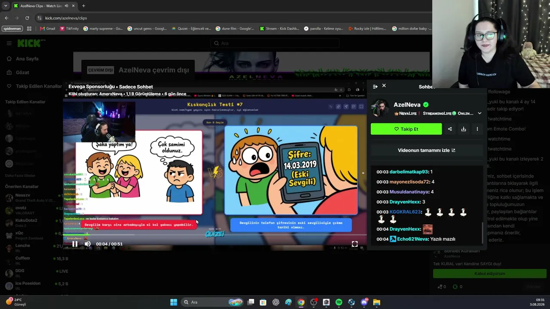Open the Quizei bookmark
Screen dimensions: 550x309
(191, 29)
